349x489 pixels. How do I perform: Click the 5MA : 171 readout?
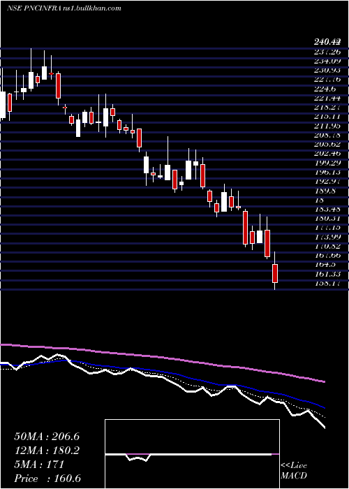(x=39, y=465)
